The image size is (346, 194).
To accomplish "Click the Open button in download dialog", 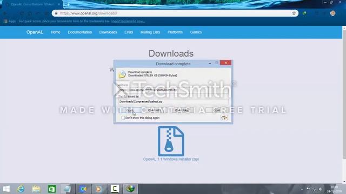I will pos(130,110).
